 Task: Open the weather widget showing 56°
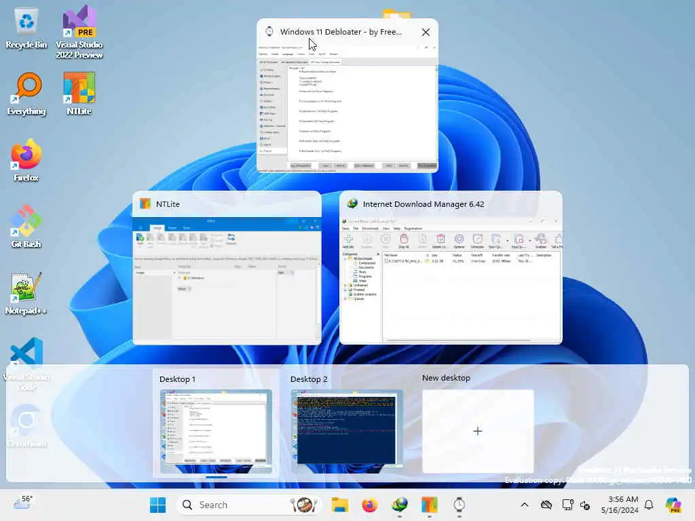(23, 503)
